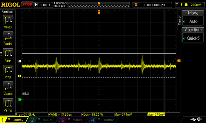Select the Vamp measurement icon
Screen dimensions: 206x123
coord(8,103)
